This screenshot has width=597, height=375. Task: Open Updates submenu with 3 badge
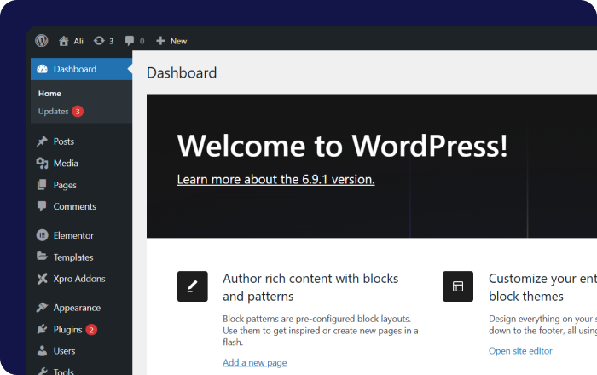(x=53, y=111)
